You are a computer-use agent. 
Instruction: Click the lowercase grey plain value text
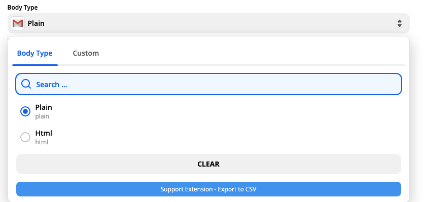point(42,116)
